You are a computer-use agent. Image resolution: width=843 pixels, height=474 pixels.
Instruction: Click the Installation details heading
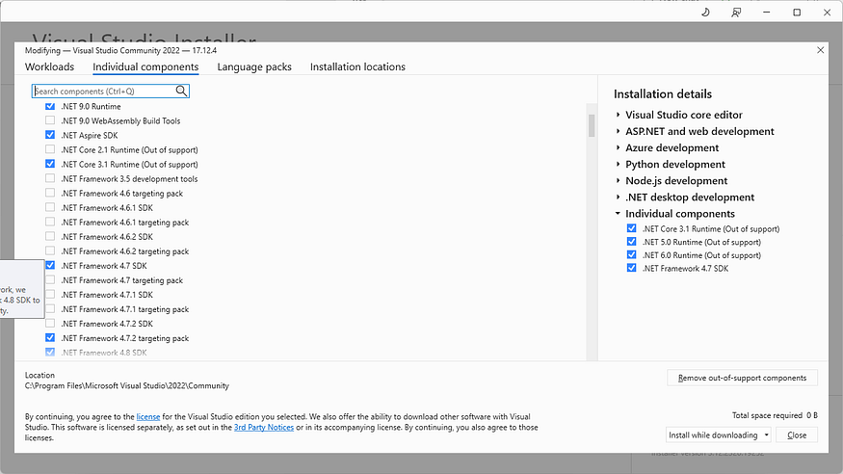663,94
